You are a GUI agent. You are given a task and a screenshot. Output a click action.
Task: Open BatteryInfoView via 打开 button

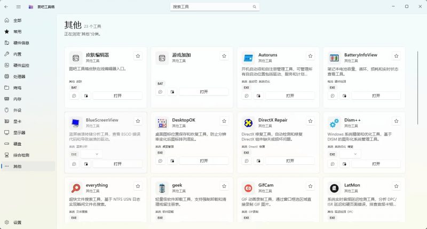(x=376, y=96)
